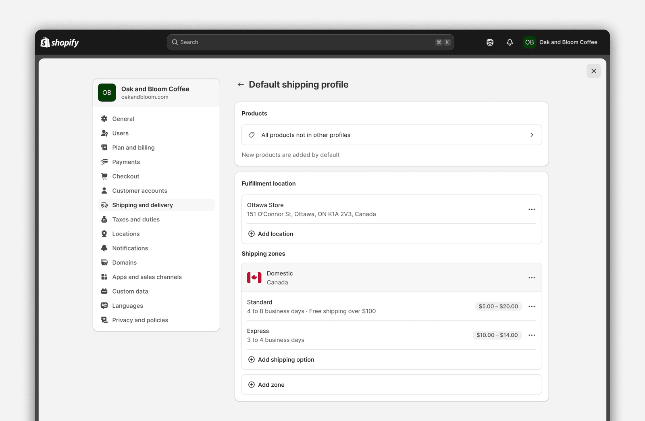Click the $10.00 – $14.00 price badge
The width and height of the screenshot is (645, 421).
click(497, 335)
